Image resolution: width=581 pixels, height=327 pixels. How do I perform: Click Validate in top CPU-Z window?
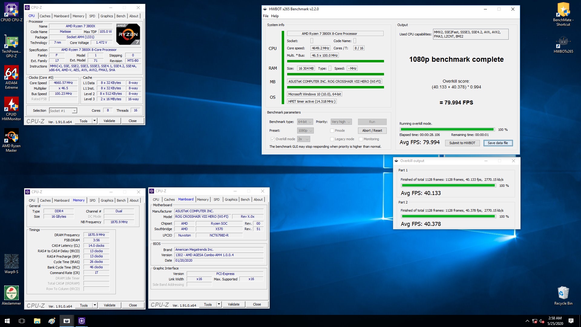click(109, 121)
